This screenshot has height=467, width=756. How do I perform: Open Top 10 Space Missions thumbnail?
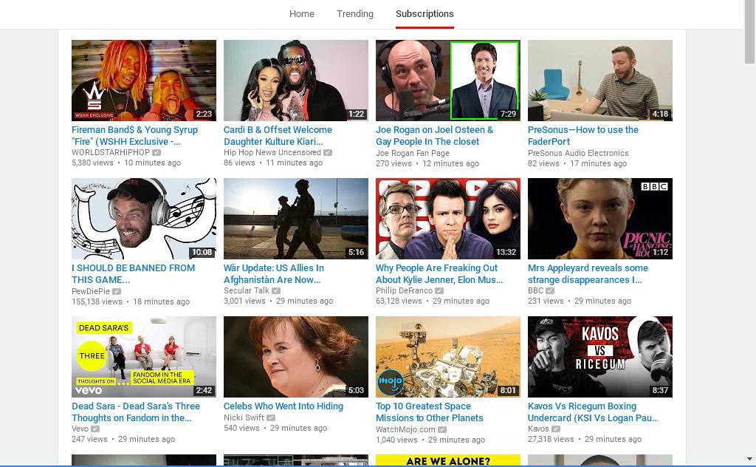448,356
